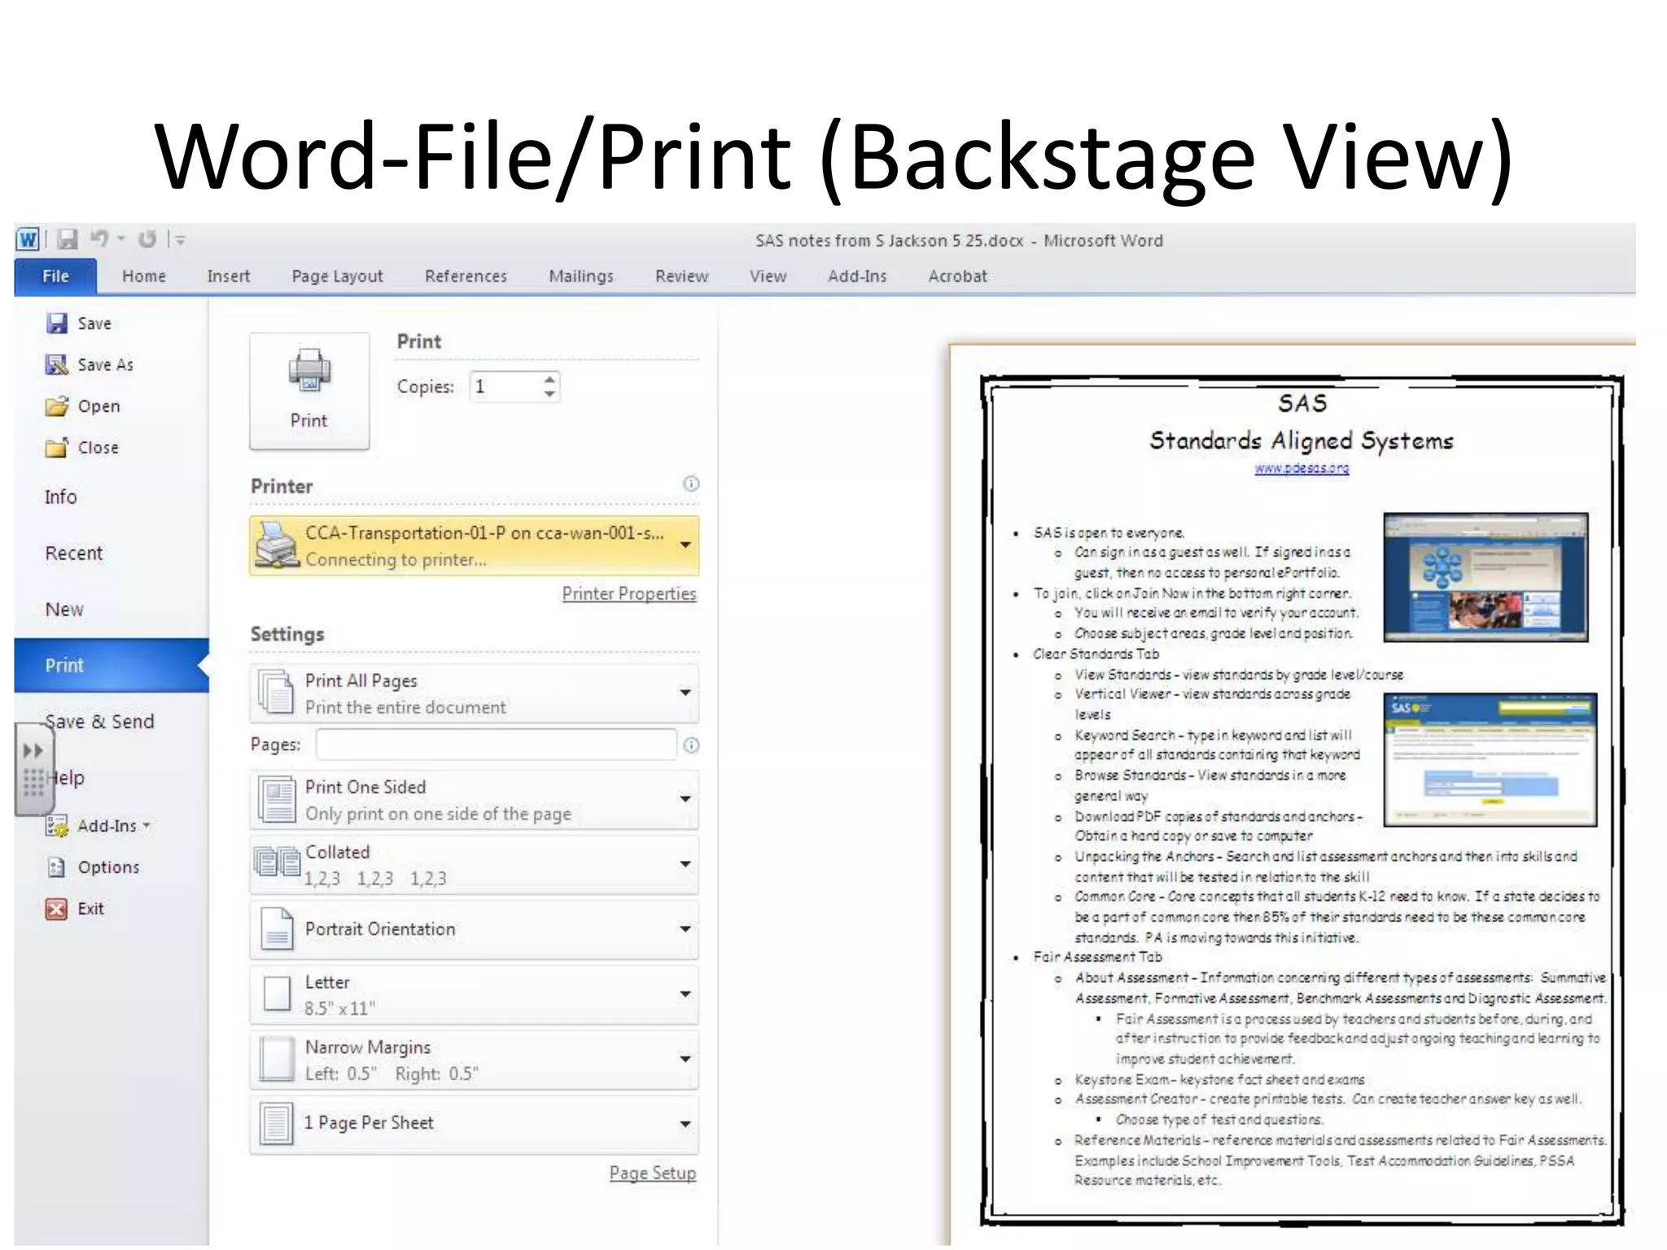The width and height of the screenshot is (1667, 1250).
Task: Switch to the Add-Ins ribbon tab
Action: tap(857, 276)
